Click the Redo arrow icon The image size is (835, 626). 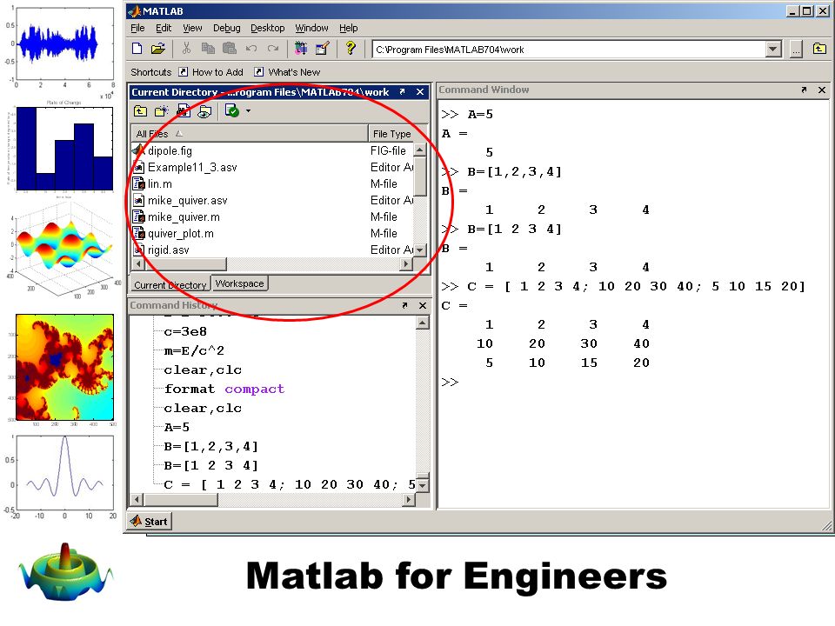pos(273,49)
